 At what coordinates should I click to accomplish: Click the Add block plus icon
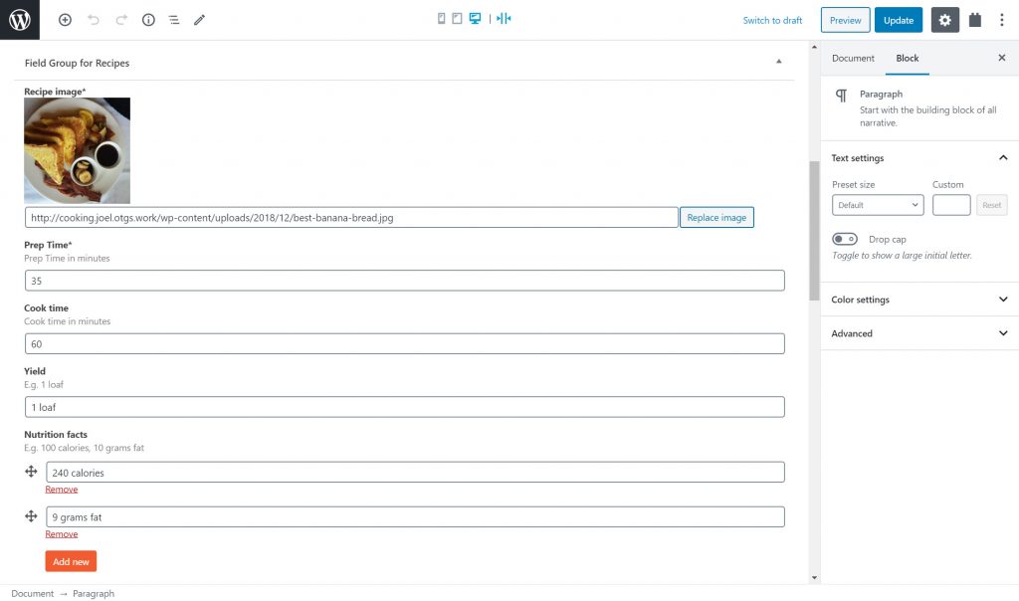[66, 20]
